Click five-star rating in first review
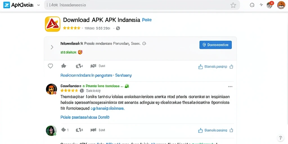This screenshot has width=288, height=144. click(x=69, y=91)
